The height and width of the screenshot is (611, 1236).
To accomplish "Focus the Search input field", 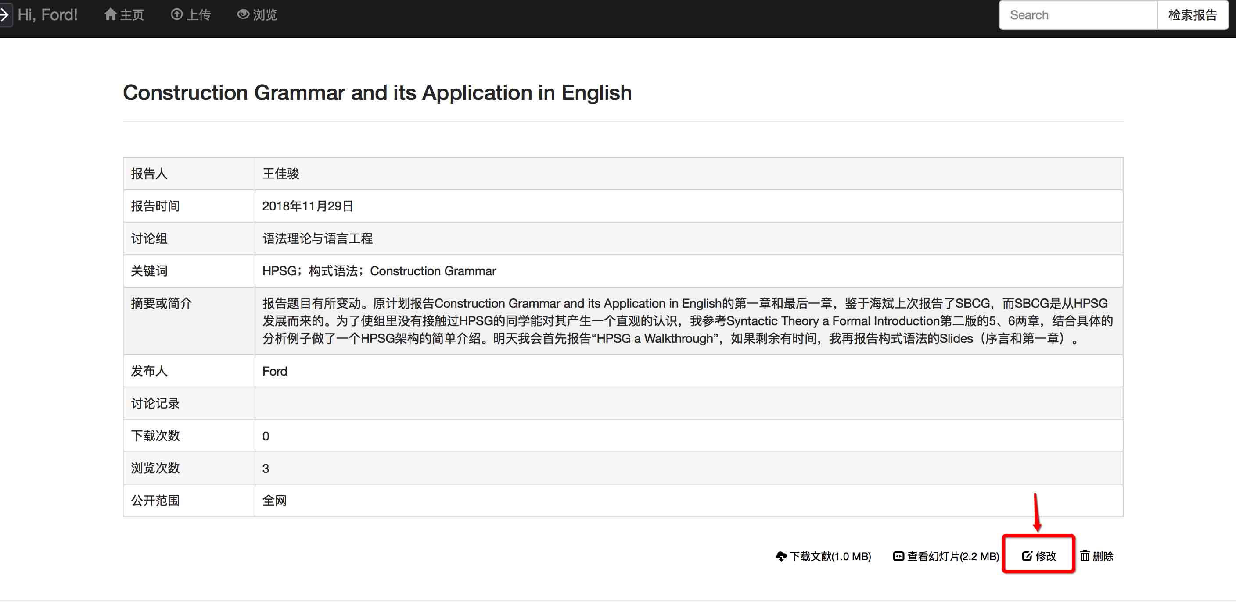I will (x=1078, y=15).
